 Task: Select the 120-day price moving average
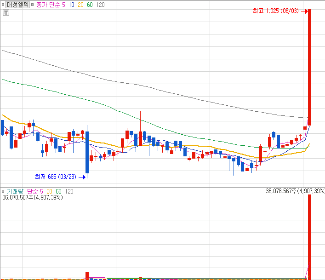coord(101,5)
